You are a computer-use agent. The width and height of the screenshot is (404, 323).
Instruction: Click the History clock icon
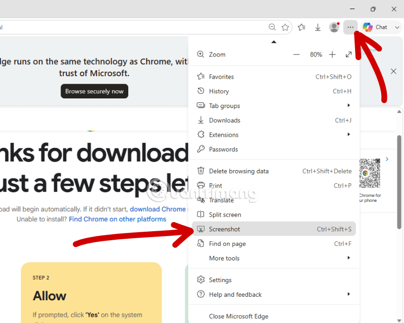point(200,91)
